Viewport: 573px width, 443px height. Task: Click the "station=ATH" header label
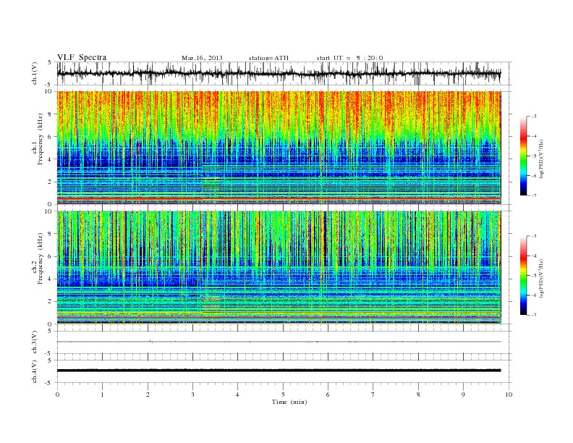click(x=268, y=58)
